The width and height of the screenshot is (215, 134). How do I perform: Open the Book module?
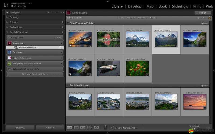pos(163,6)
